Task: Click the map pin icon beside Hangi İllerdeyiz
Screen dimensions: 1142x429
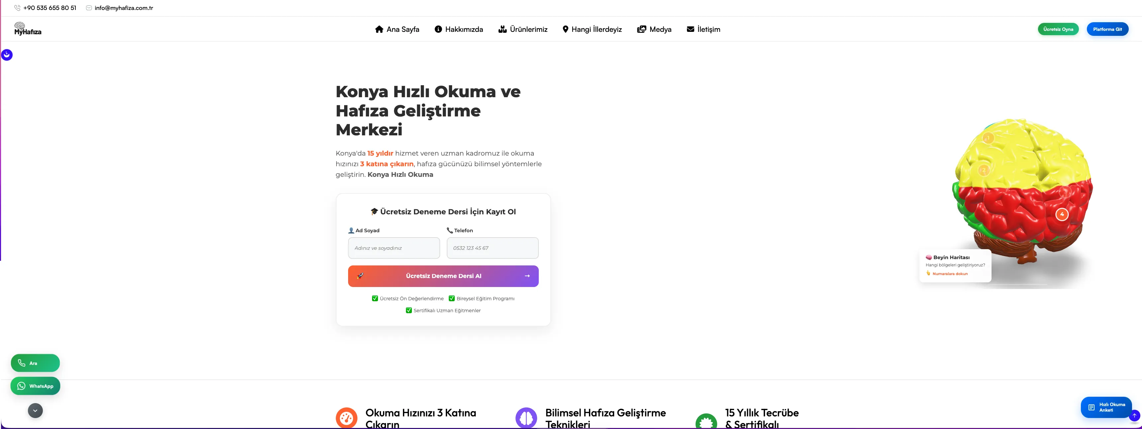Action: pyautogui.click(x=565, y=29)
